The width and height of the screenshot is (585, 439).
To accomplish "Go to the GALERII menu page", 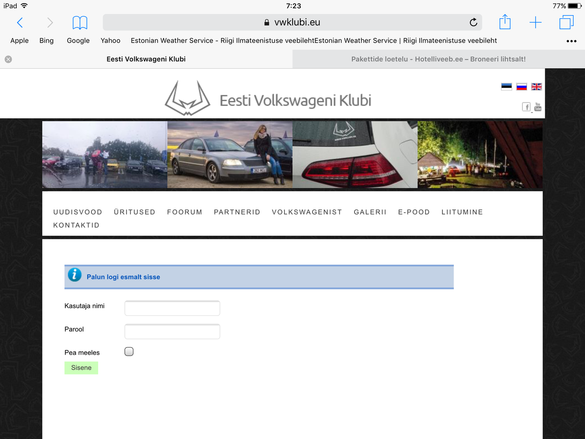I will (x=370, y=212).
